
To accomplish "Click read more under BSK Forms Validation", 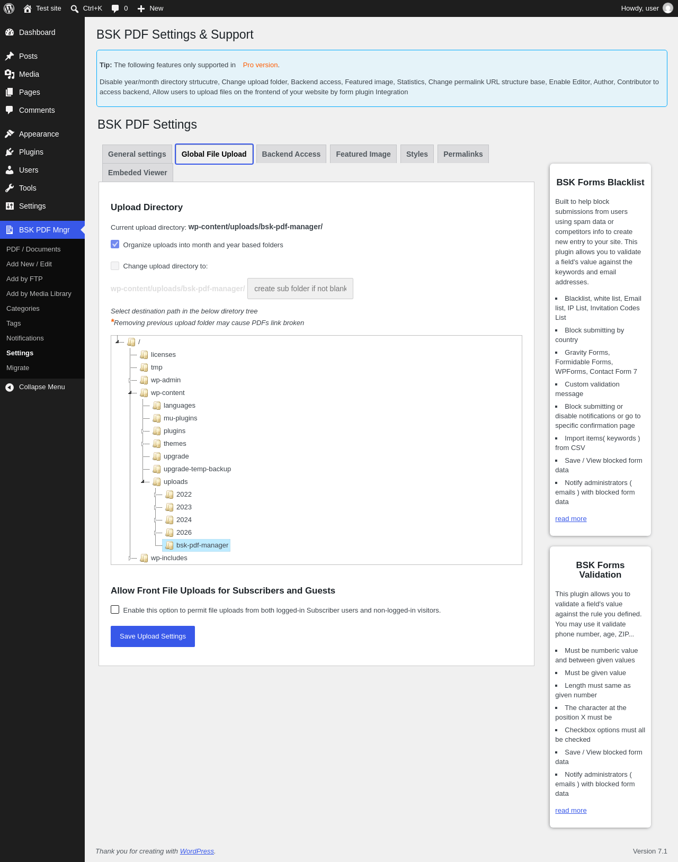I will pos(571,811).
